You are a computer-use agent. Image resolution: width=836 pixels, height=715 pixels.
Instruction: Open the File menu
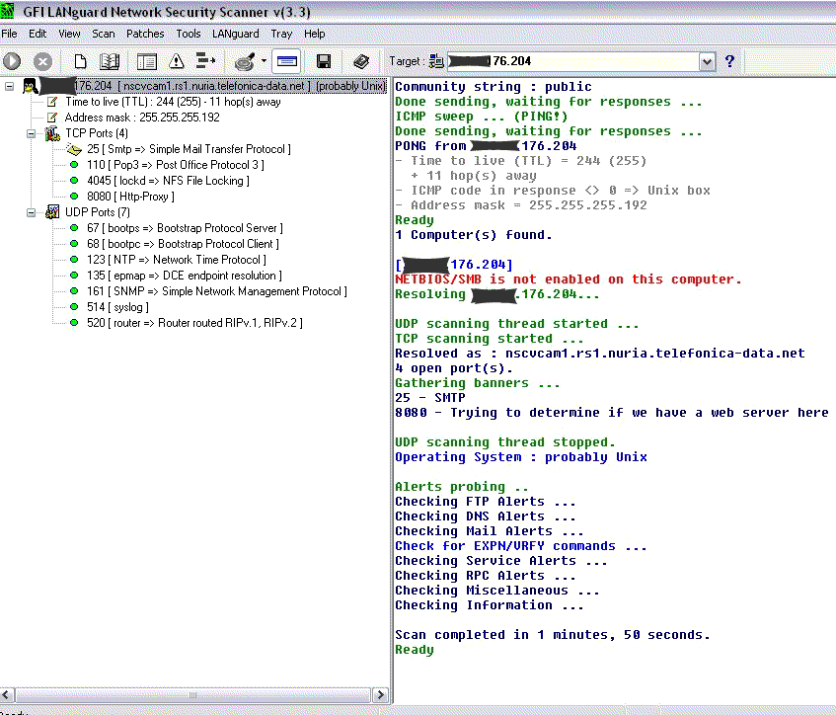tap(9, 34)
